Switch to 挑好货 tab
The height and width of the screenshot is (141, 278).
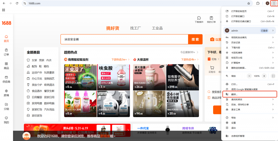(x=113, y=28)
